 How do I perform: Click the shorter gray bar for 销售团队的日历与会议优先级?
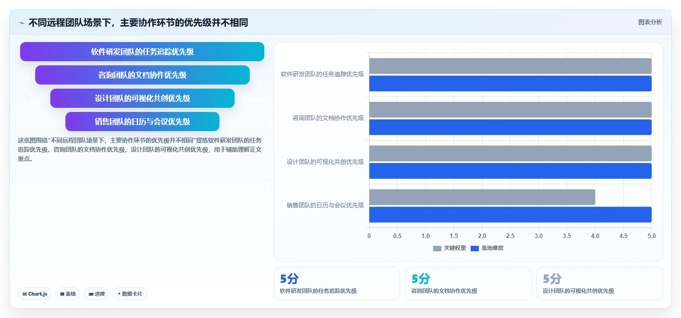coord(482,197)
